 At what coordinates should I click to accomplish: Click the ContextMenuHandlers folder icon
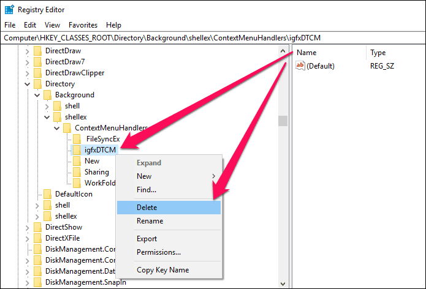[67, 128]
